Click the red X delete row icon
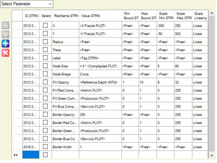 click(x=5, y=53)
